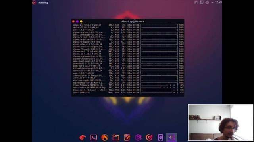
Task: Click the spectacle package line
Action: (128, 71)
